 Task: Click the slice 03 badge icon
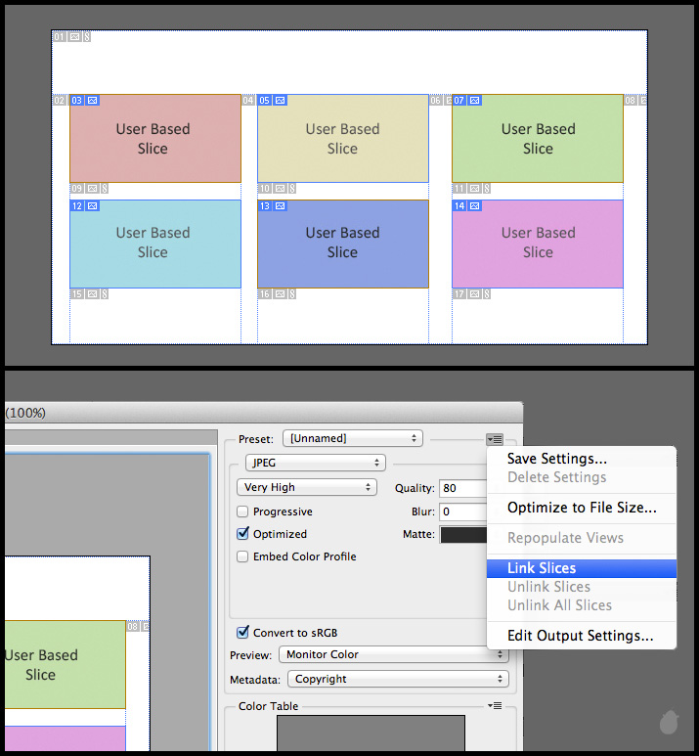(x=93, y=100)
